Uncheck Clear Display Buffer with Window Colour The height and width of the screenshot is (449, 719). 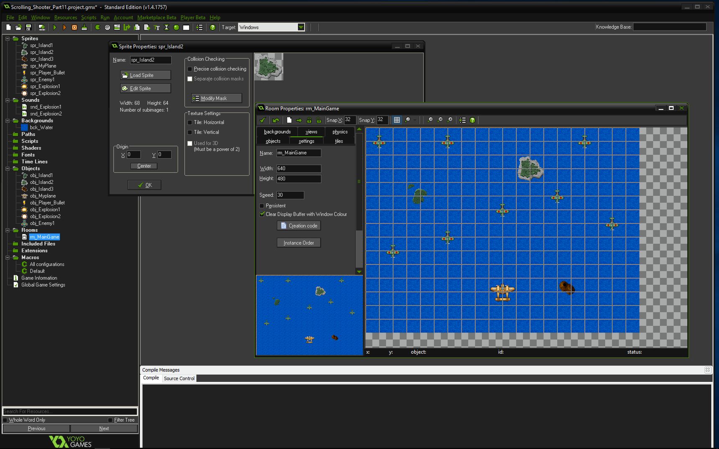tap(262, 214)
